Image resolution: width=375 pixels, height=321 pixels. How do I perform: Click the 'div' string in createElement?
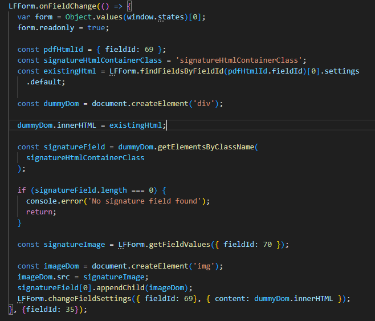(x=203, y=104)
